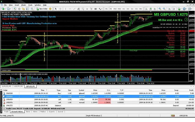Click the Templates toolbar icon
The height and width of the screenshot is (122, 195).
189,9
